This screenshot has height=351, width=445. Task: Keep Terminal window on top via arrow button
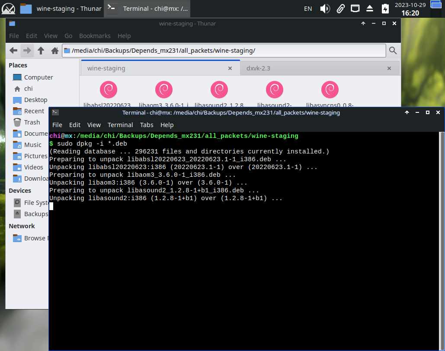tap(407, 112)
